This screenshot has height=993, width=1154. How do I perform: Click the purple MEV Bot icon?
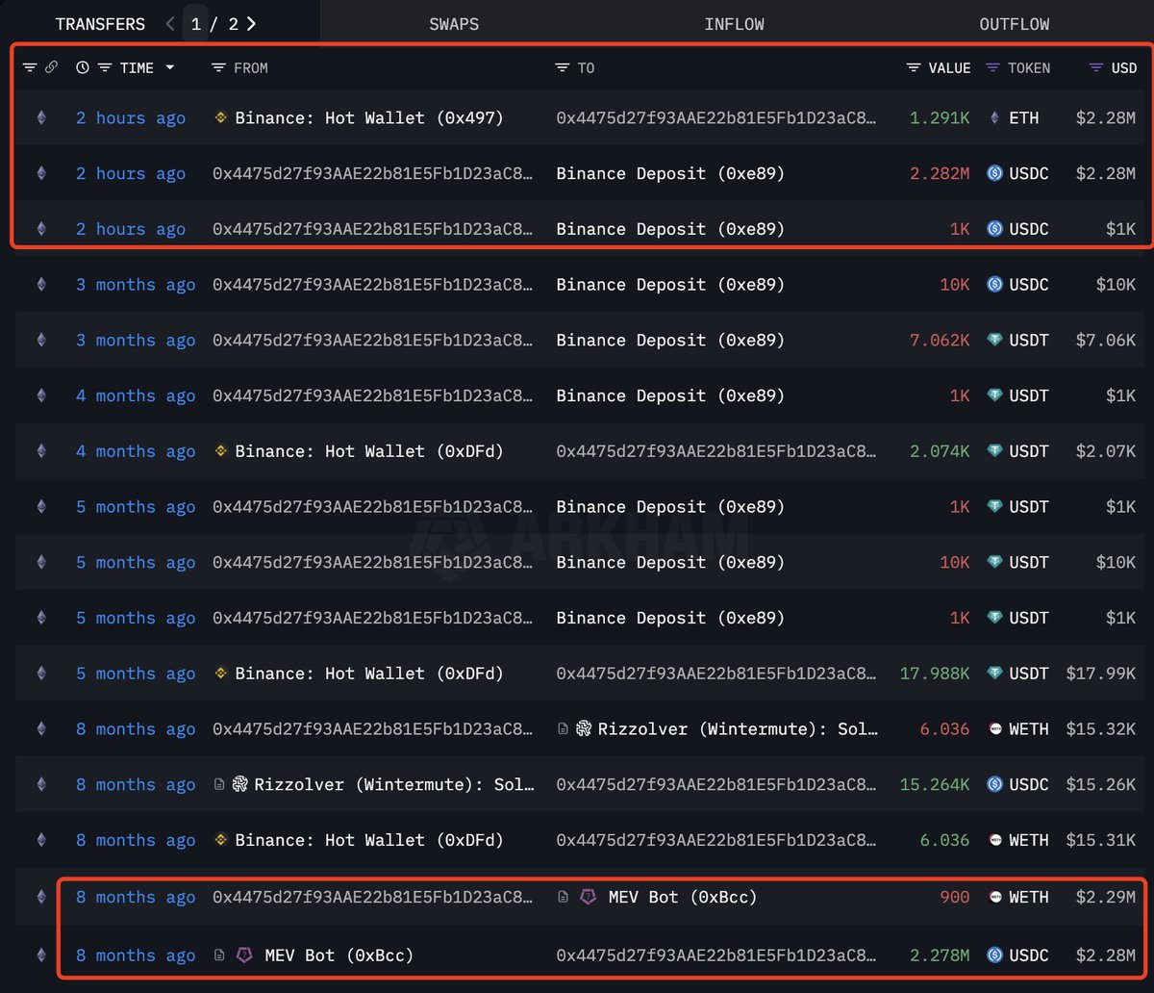(x=588, y=896)
